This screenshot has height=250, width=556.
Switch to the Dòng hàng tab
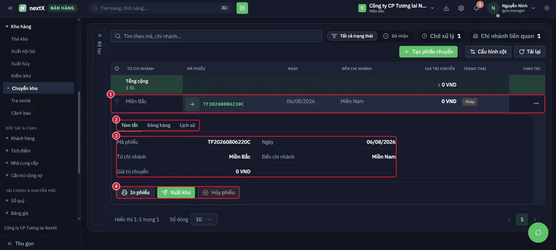tap(159, 125)
